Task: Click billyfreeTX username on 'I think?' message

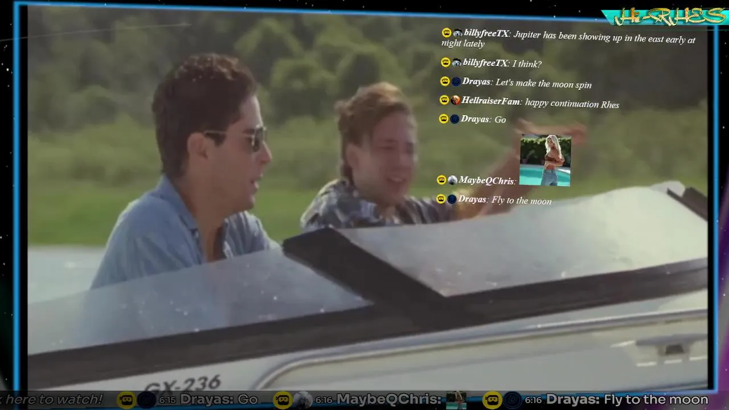Action: pyautogui.click(x=485, y=63)
